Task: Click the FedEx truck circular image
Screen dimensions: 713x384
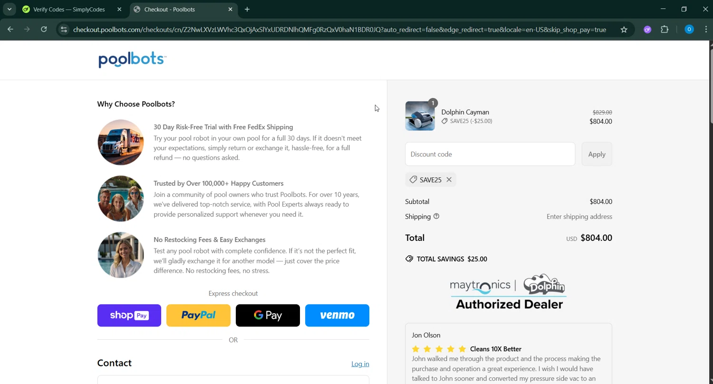Action: (121, 142)
